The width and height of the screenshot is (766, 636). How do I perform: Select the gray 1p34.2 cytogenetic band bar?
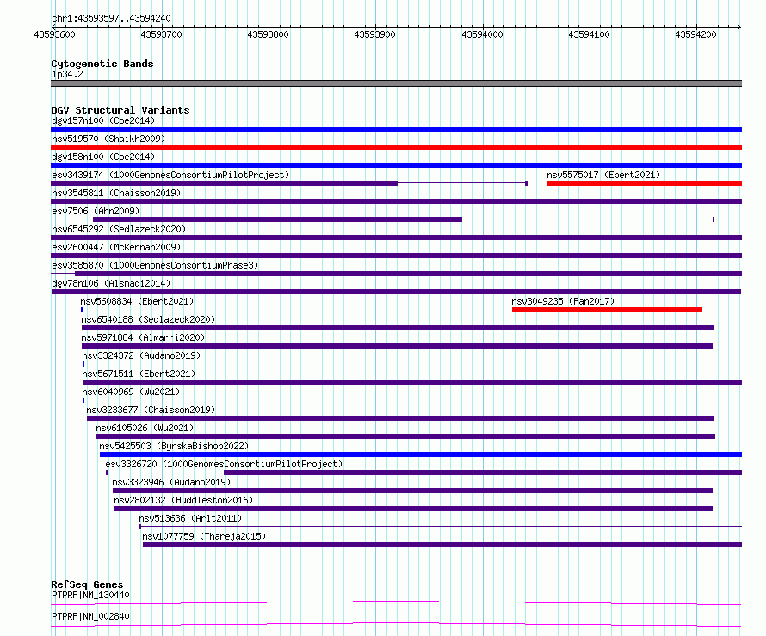[396, 83]
